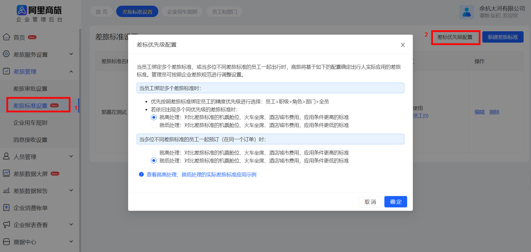Click the 员工(0) link behind dialog
The height and width of the screenshot is (252, 531).
pyautogui.click(x=421, y=116)
